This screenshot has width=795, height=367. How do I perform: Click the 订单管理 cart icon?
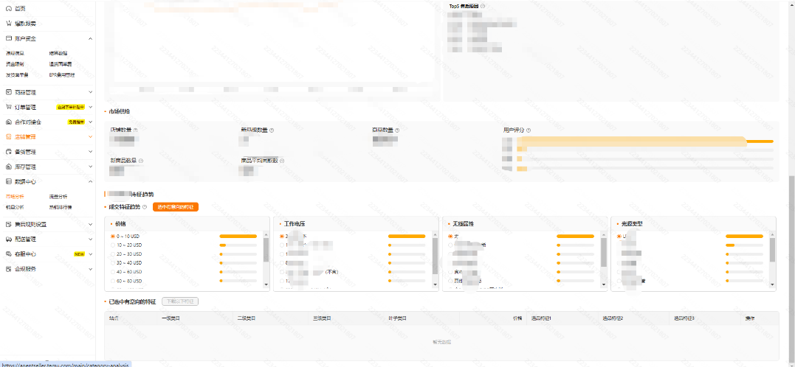[x=9, y=107]
